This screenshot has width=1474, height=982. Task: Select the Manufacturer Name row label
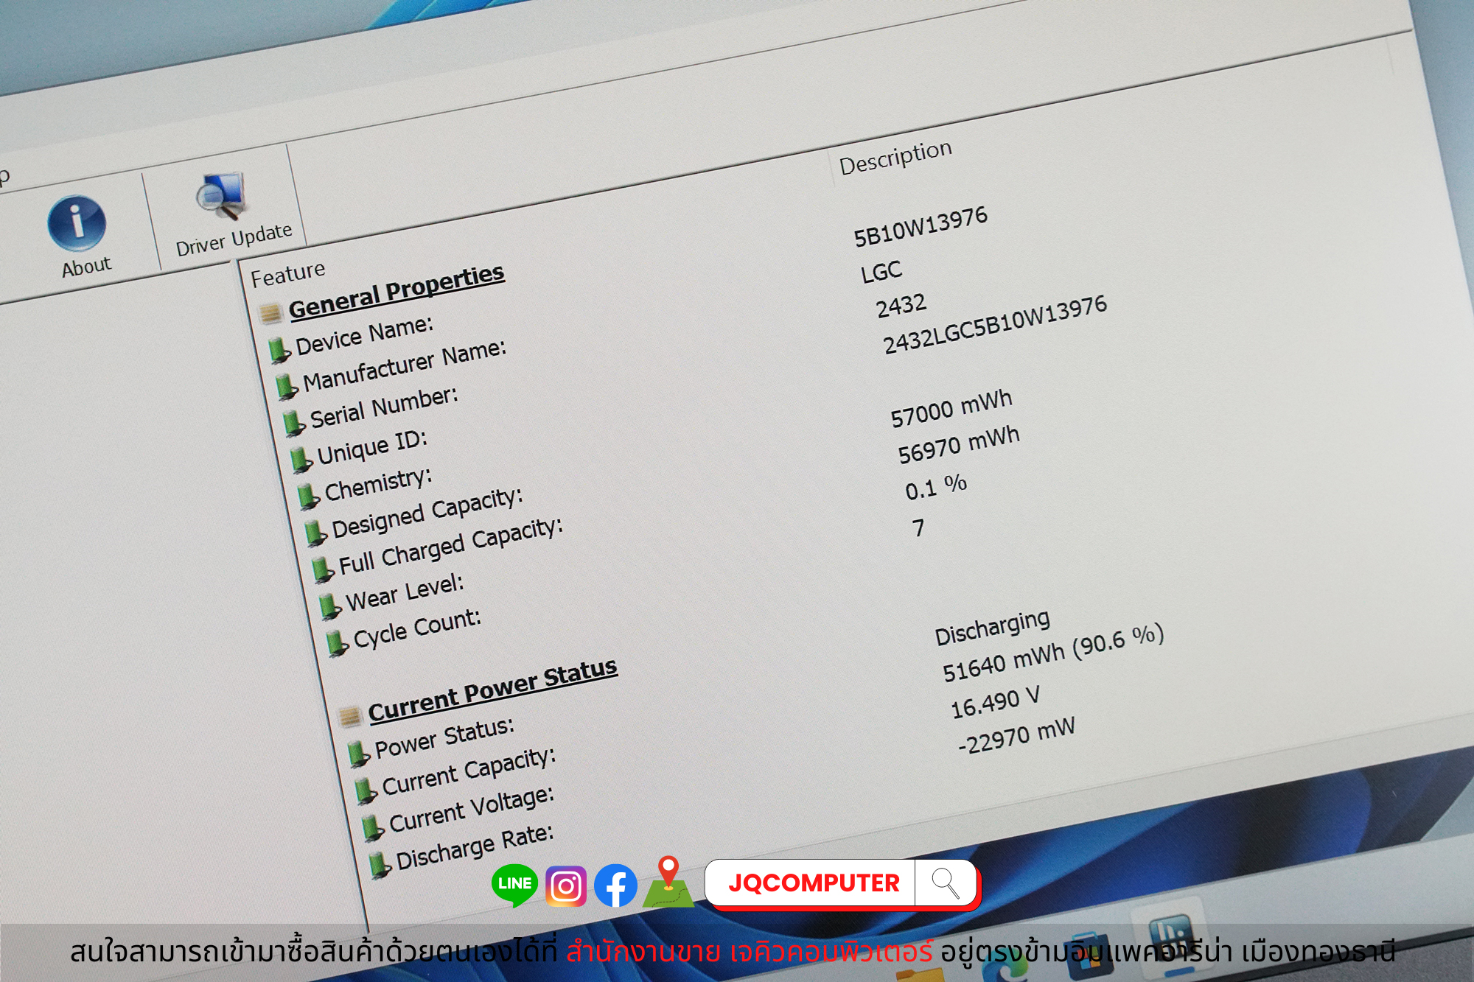point(405,365)
